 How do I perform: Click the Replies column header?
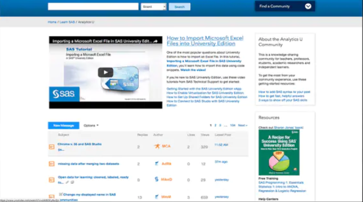(x=143, y=135)
